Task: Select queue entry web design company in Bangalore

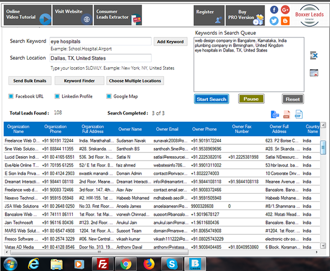Action: click(x=241, y=41)
